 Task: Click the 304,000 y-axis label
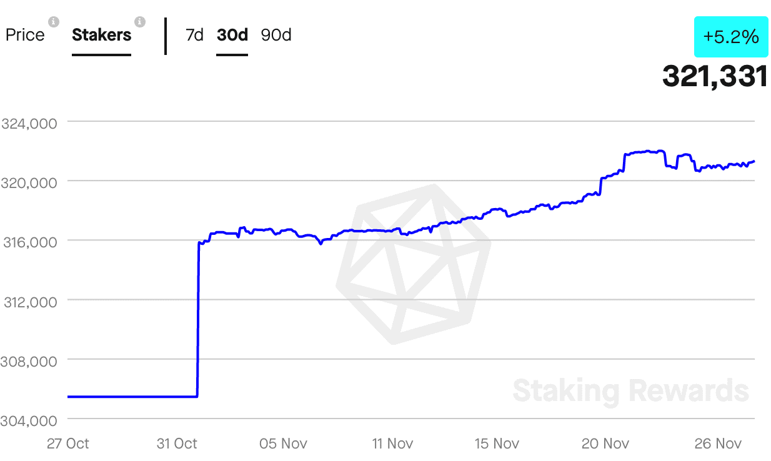click(x=29, y=420)
